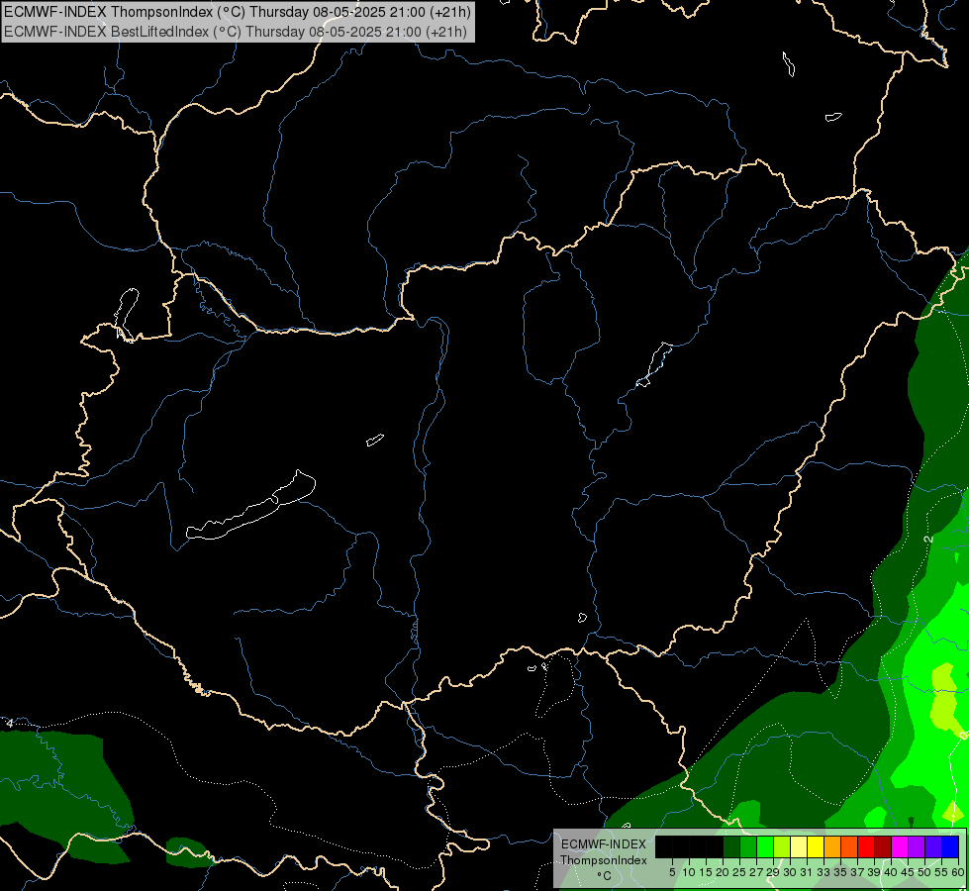This screenshot has height=891, width=969.
Task: Click the BestLiftedIndex header line at top
Action: [x=236, y=31]
